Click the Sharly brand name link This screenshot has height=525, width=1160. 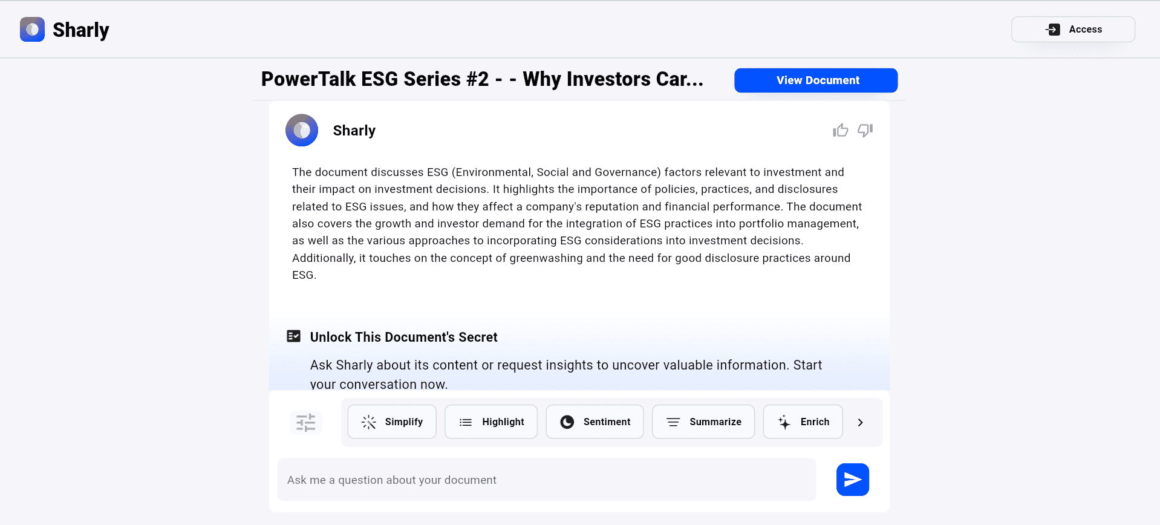pyautogui.click(x=81, y=30)
